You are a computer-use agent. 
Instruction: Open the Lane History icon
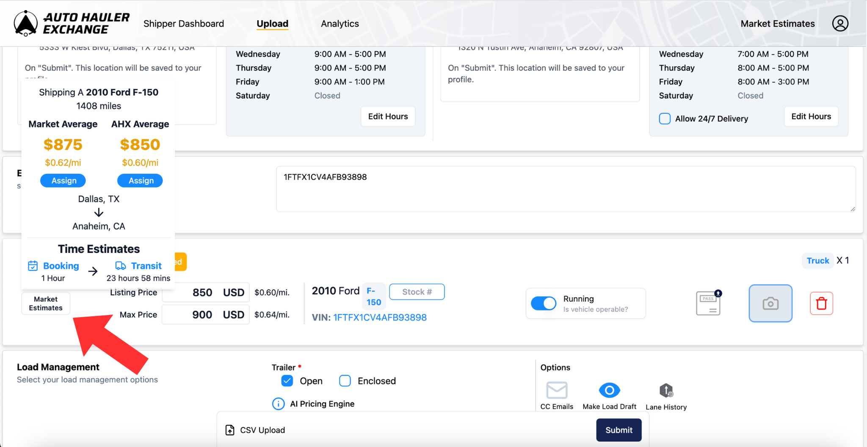(665, 390)
